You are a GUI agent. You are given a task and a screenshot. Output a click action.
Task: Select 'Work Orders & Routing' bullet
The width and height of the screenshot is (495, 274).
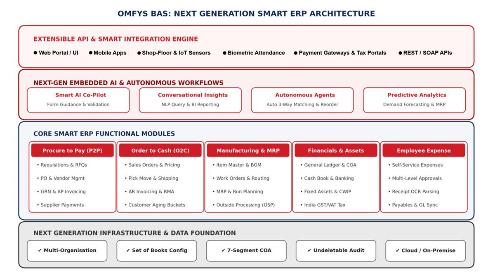pos(240,178)
